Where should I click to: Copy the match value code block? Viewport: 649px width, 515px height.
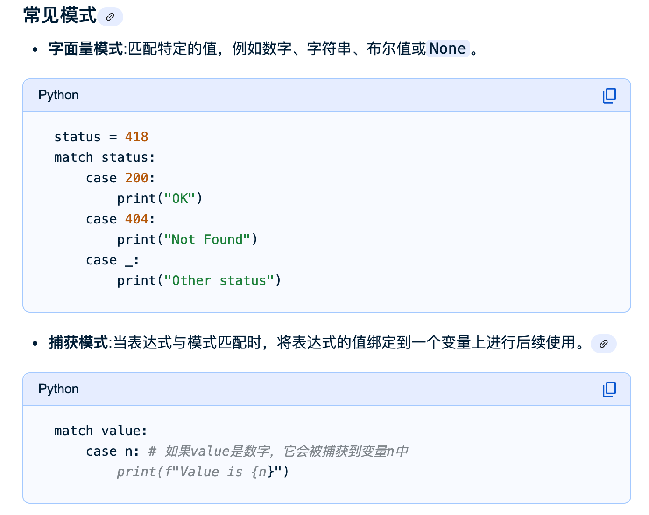(x=609, y=390)
